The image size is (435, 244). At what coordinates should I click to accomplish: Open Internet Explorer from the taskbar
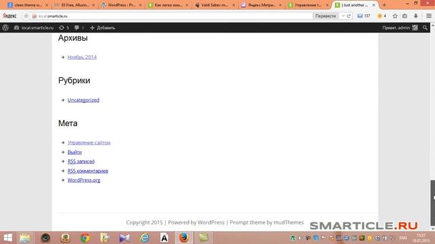(145, 238)
